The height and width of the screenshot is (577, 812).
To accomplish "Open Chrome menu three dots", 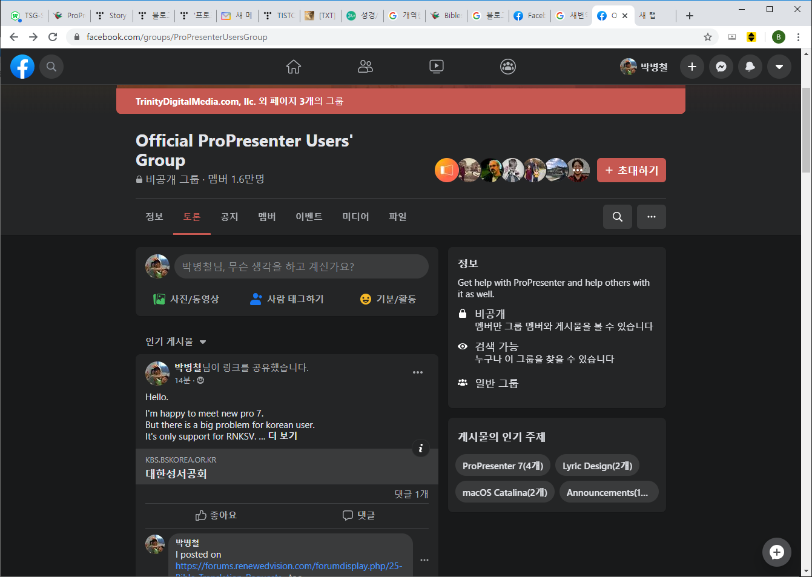I will [x=798, y=37].
